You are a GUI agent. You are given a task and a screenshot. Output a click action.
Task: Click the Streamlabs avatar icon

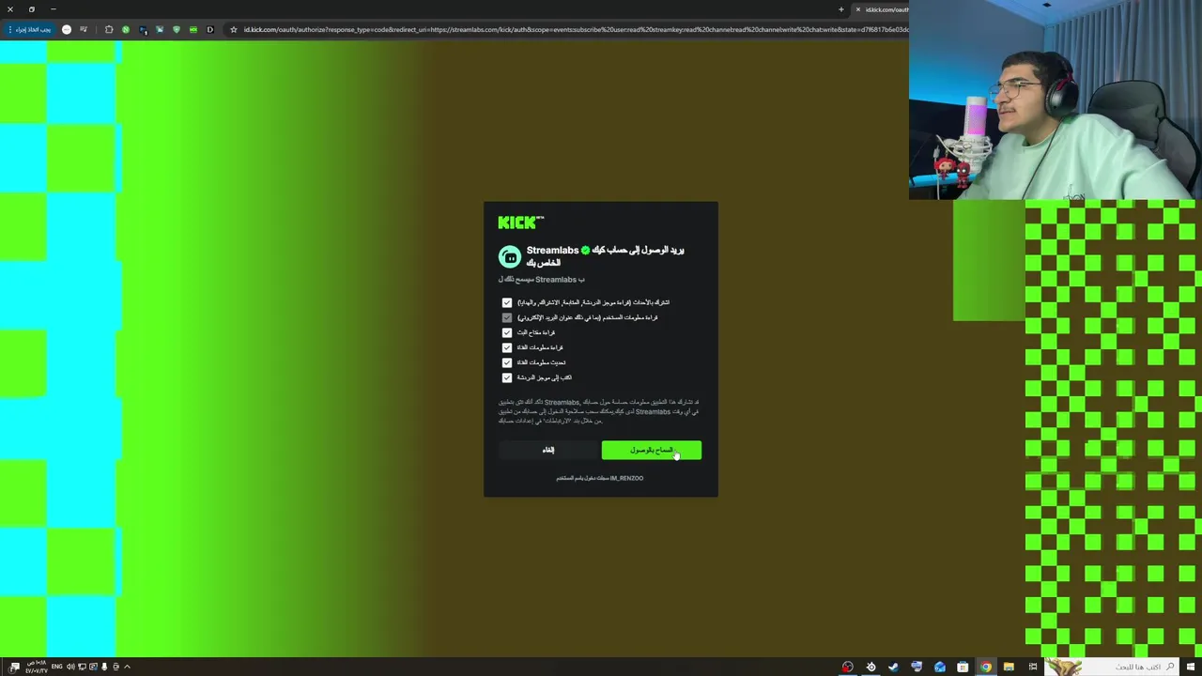pyautogui.click(x=510, y=256)
